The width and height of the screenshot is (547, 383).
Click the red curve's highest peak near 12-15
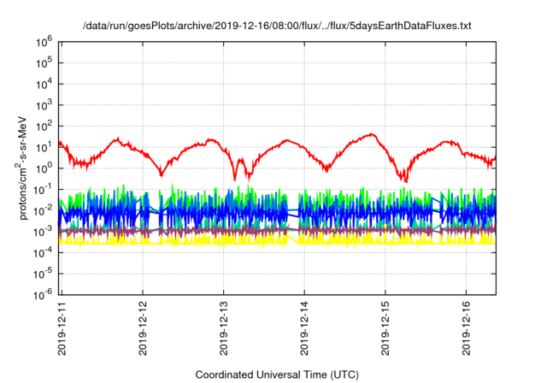coord(372,134)
